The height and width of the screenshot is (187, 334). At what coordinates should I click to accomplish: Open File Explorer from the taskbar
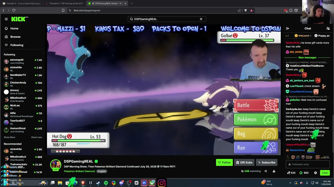[x=60, y=183]
